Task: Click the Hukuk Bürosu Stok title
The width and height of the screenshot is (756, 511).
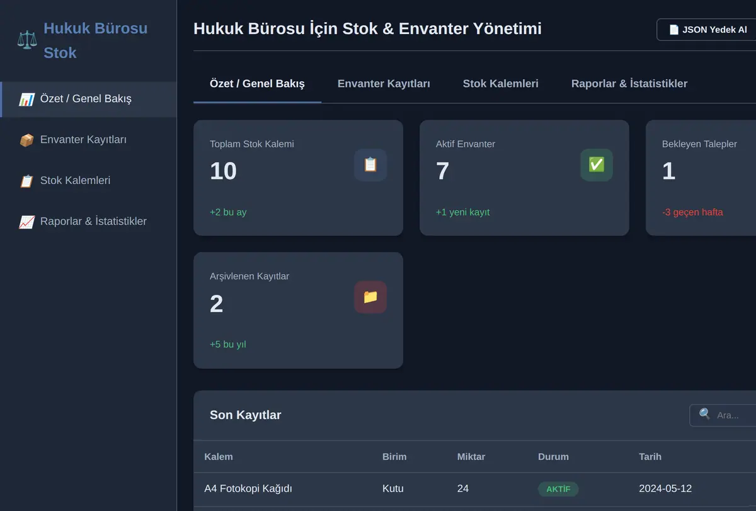Action: (96, 40)
